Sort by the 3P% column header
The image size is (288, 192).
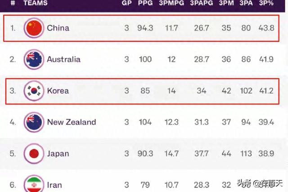(x=266, y=3)
